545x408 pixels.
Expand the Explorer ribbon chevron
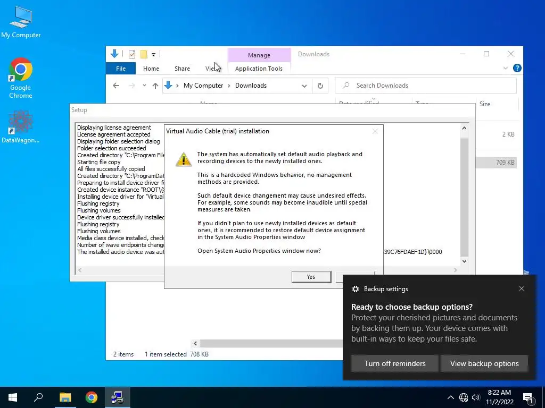(x=506, y=69)
